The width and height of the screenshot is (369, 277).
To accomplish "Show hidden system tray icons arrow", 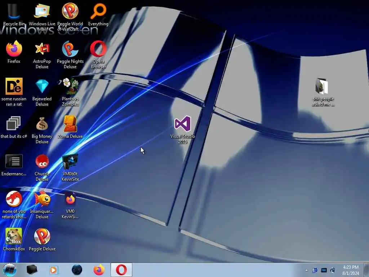I will click(306, 270).
